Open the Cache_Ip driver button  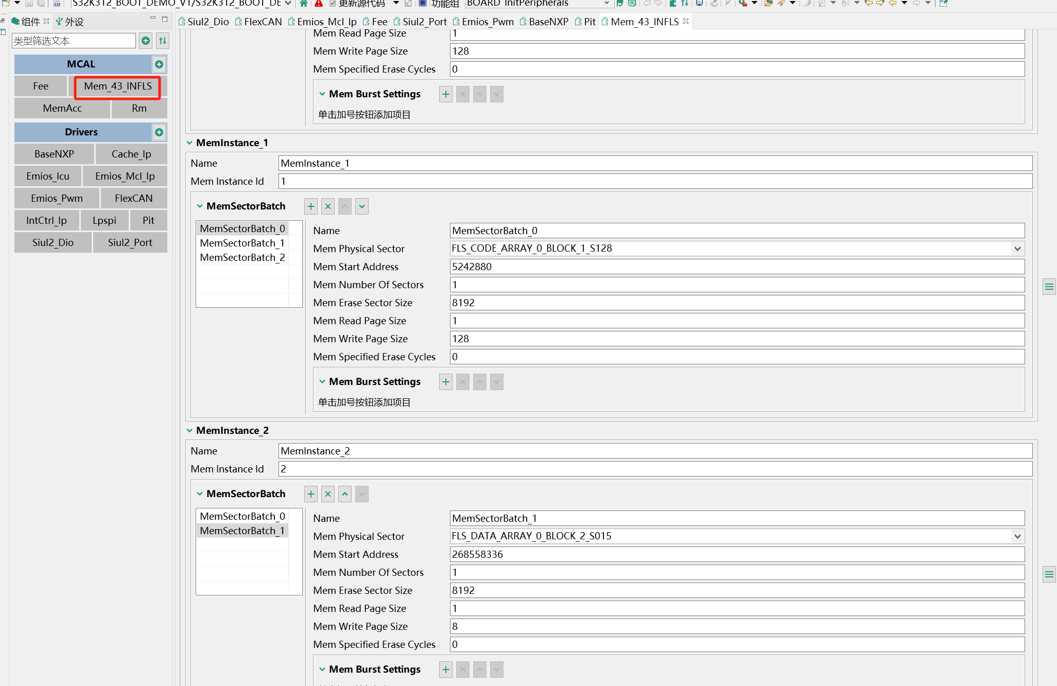click(131, 154)
